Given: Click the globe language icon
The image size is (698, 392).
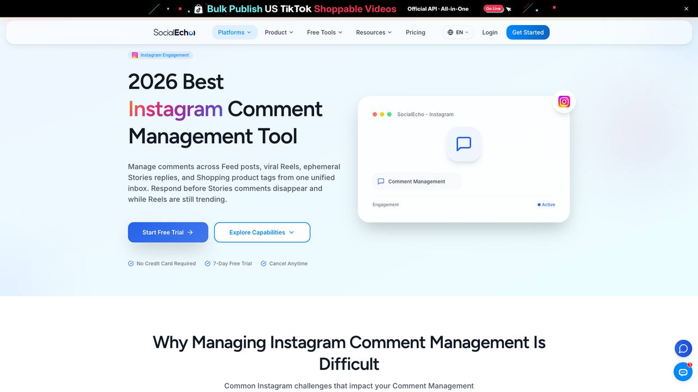Looking at the screenshot, I should (x=450, y=33).
